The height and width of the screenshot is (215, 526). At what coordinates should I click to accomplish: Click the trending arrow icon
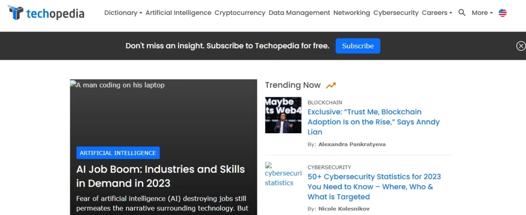331,85
